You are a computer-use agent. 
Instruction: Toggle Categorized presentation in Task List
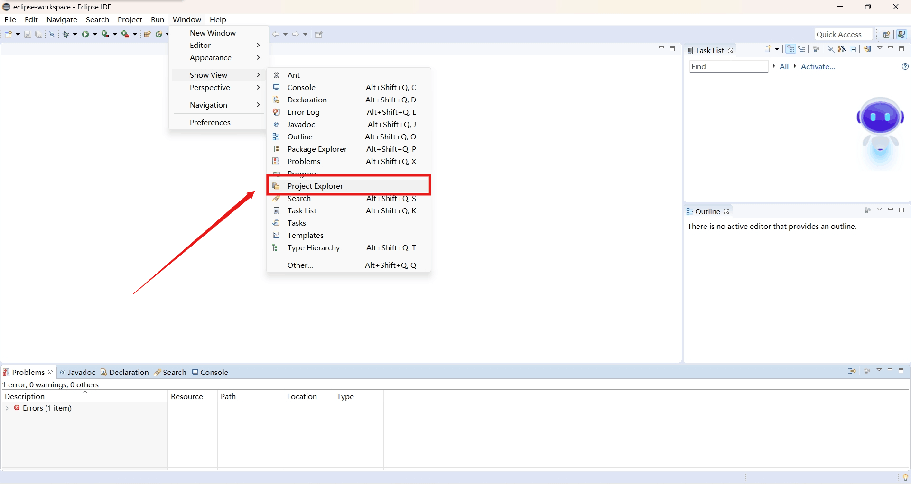pyautogui.click(x=790, y=49)
